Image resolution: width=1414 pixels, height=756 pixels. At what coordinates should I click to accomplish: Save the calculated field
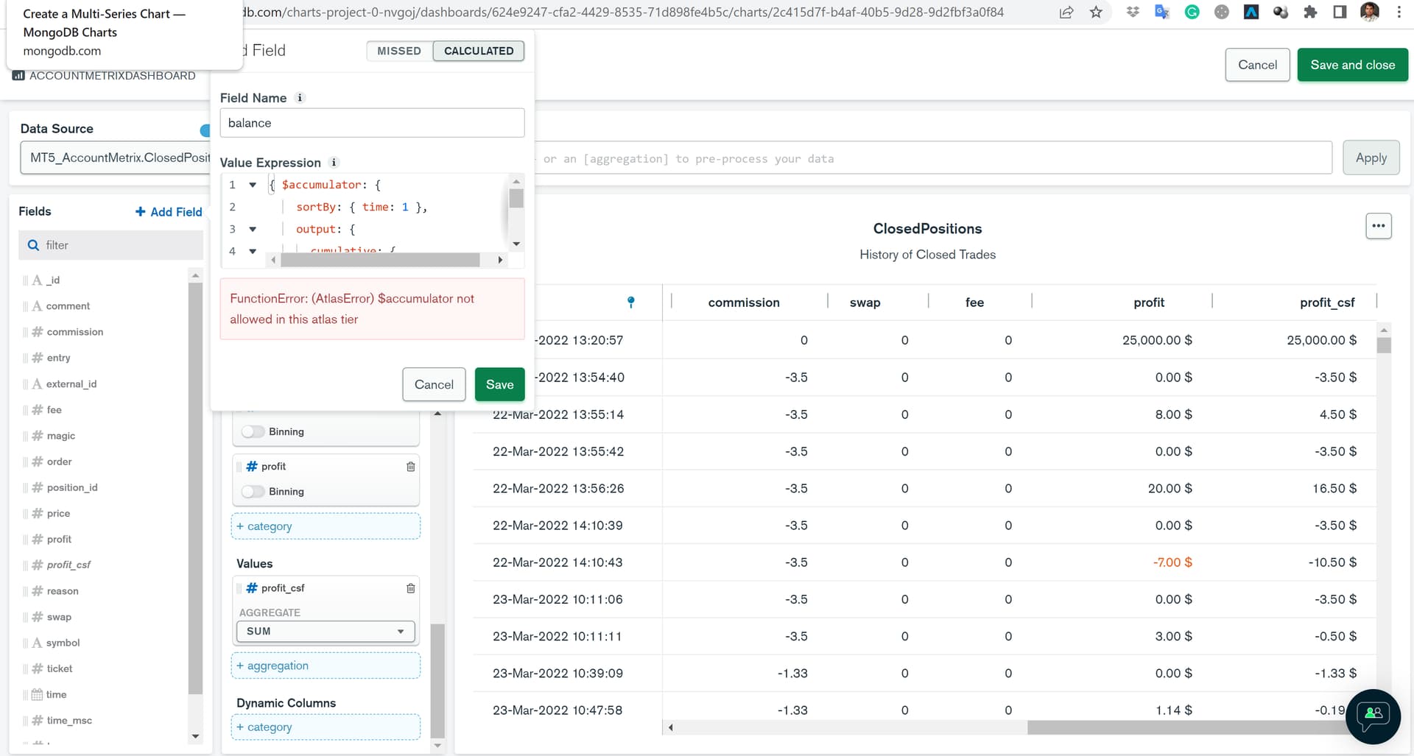click(499, 384)
